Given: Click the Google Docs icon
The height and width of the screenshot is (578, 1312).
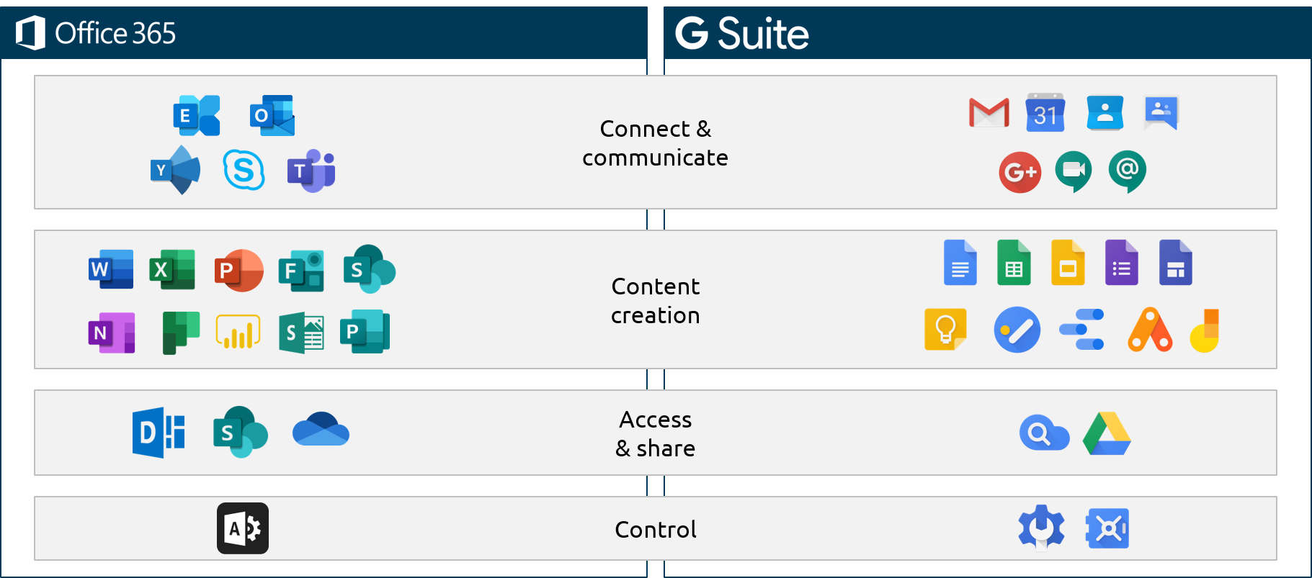Looking at the screenshot, I should click(960, 263).
